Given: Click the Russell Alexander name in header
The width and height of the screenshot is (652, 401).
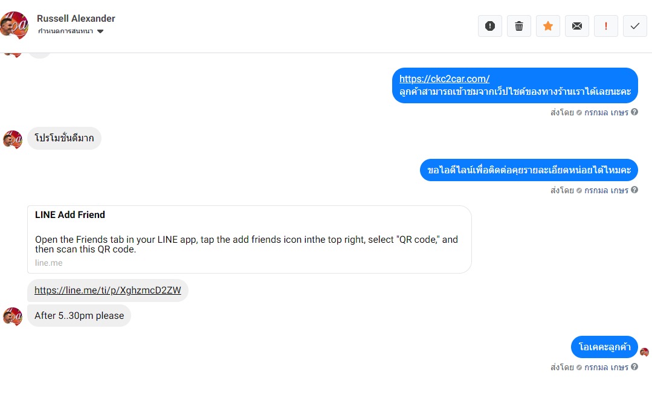Looking at the screenshot, I should [x=76, y=19].
